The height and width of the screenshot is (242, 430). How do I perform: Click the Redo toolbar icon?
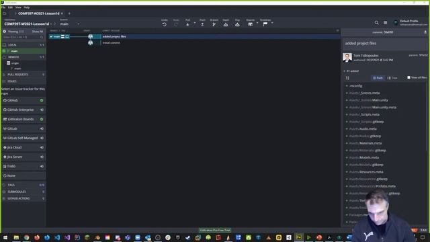click(x=176, y=24)
